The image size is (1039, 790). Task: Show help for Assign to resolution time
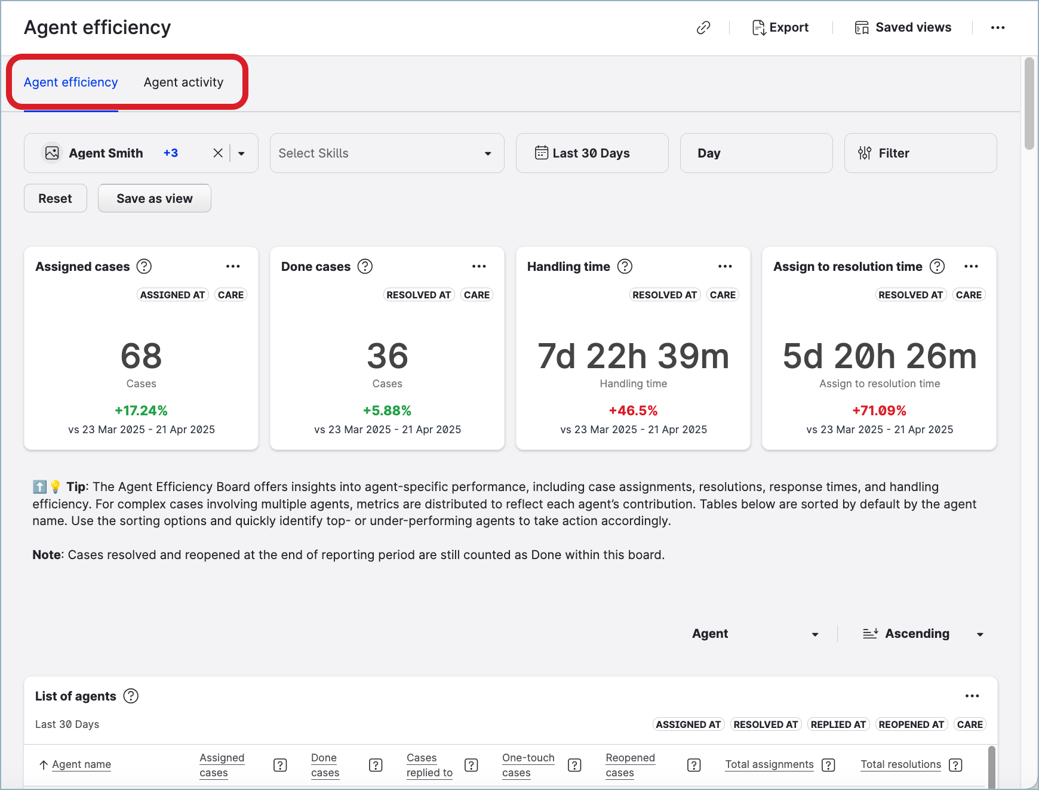(937, 266)
